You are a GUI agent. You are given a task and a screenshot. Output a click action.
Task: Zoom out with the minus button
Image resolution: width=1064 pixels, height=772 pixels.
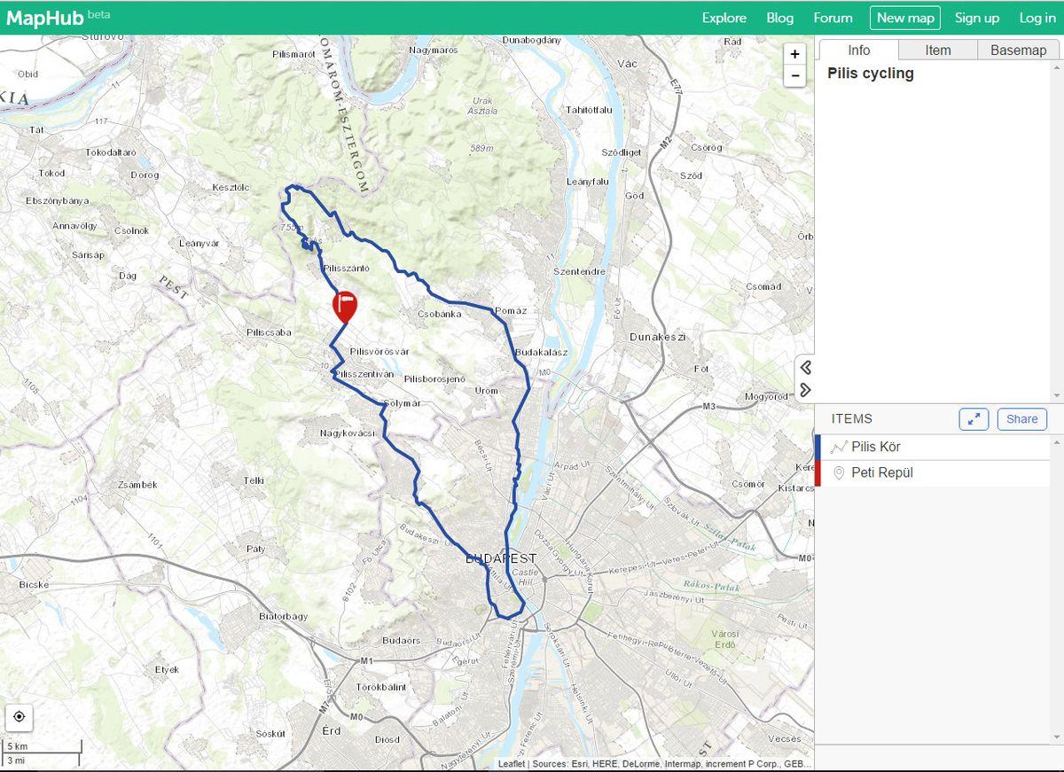pos(795,76)
